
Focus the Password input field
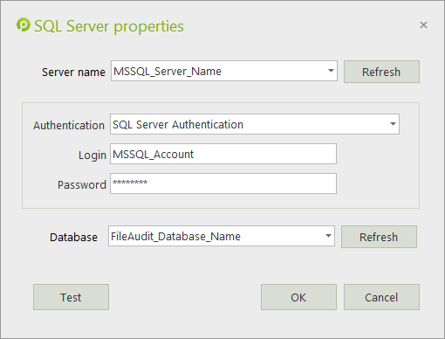(x=223, y=183)
